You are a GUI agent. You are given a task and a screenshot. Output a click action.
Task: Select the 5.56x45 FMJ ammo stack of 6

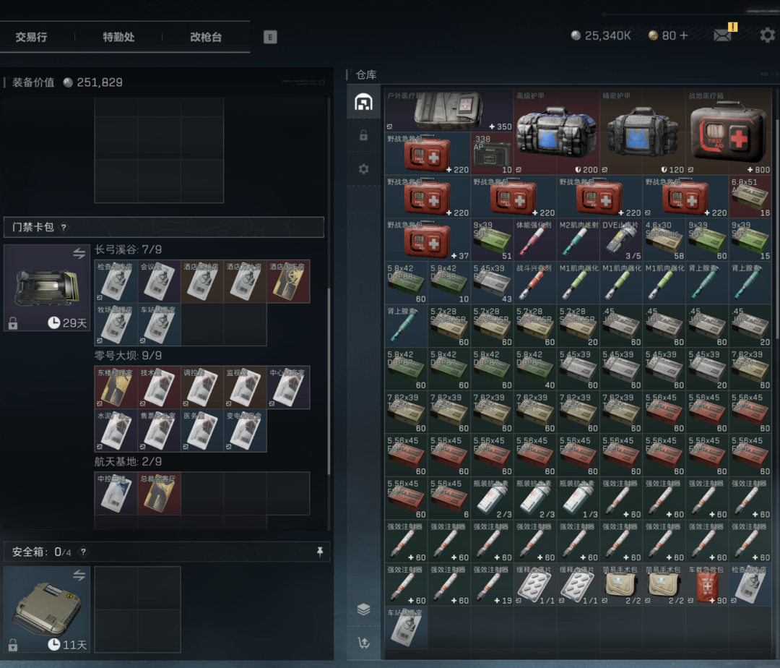[448, 498]
